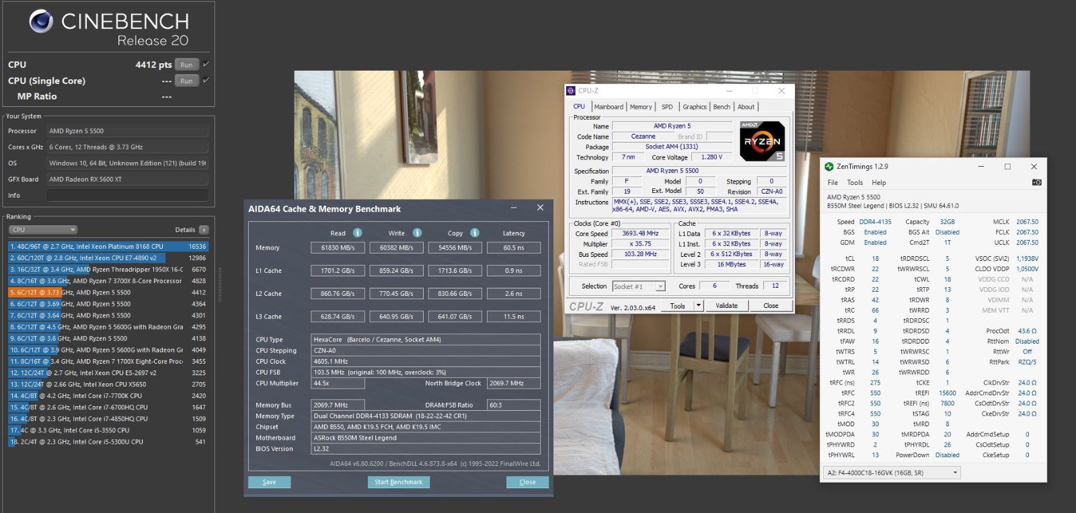Click the tRFC (ns) value 275 in ZenTimings
1076x513 pixels.
pyautogui.click(x=875, y=383)
